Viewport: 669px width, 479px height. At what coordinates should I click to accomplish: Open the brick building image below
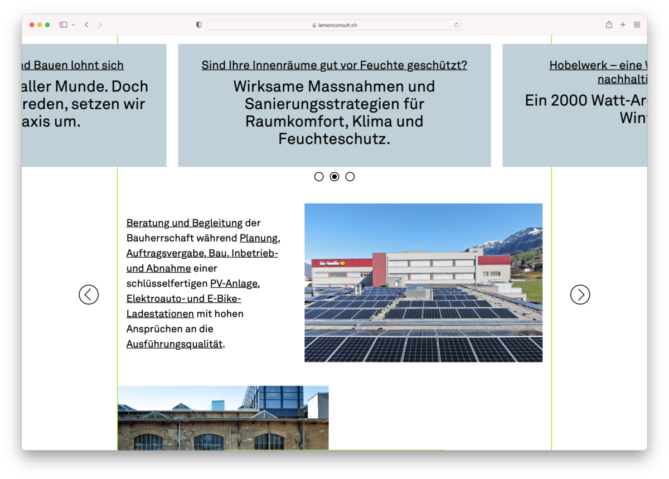223,418
